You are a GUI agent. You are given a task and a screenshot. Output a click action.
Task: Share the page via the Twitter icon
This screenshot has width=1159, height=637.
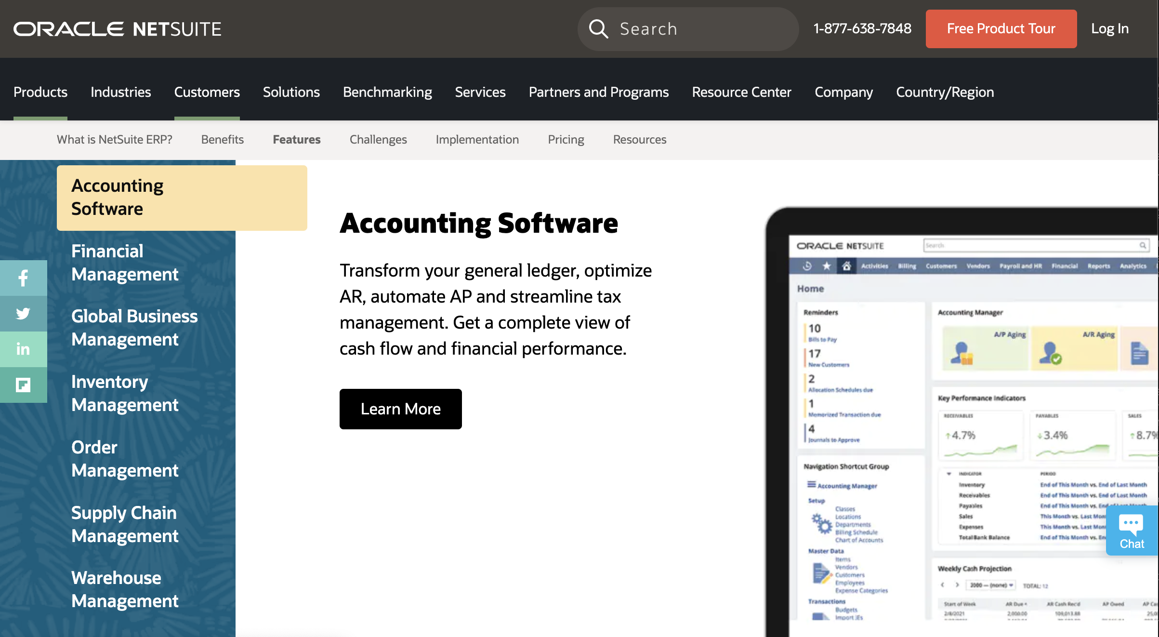[x=23, y=314]
